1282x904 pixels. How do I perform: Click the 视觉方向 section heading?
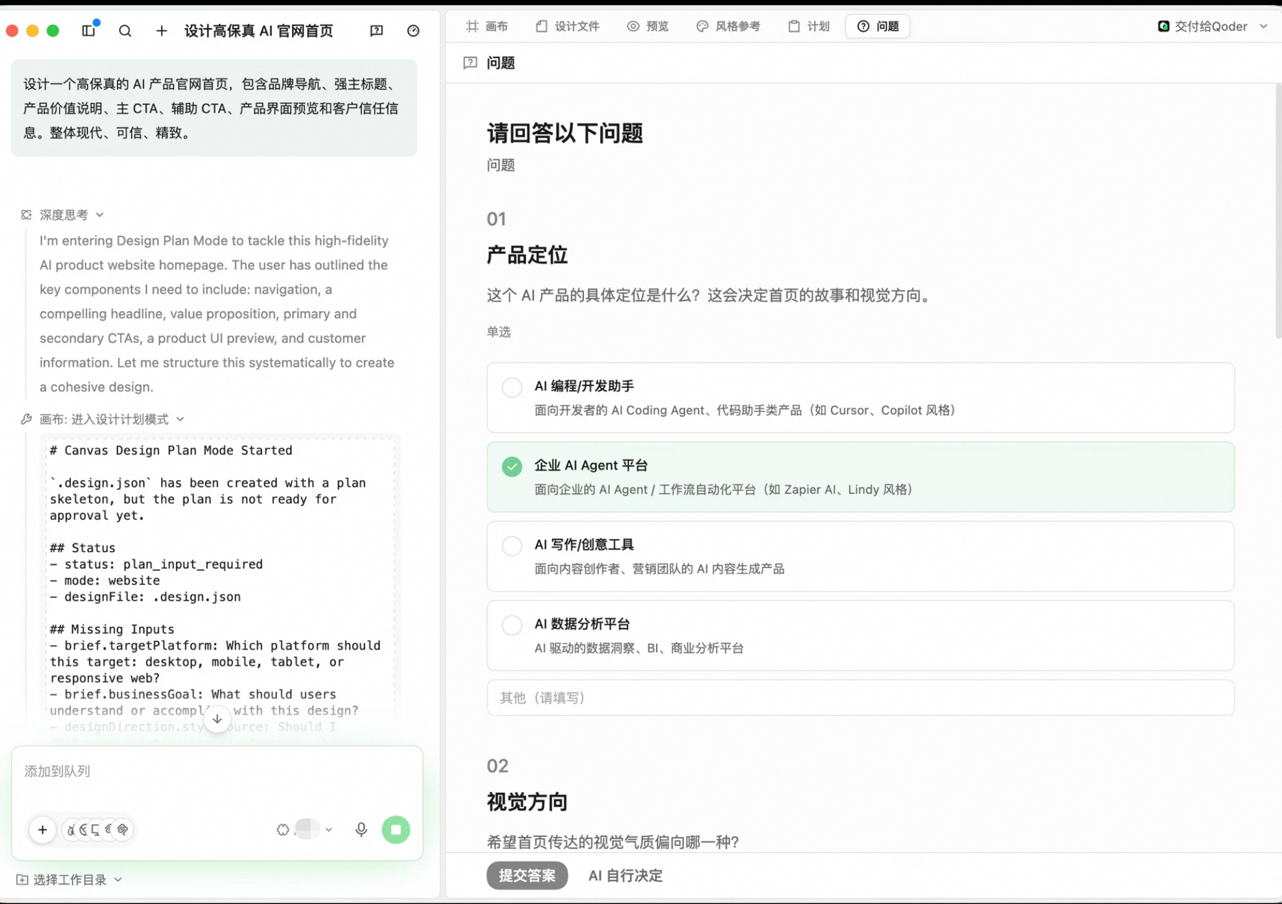[527, 802]
